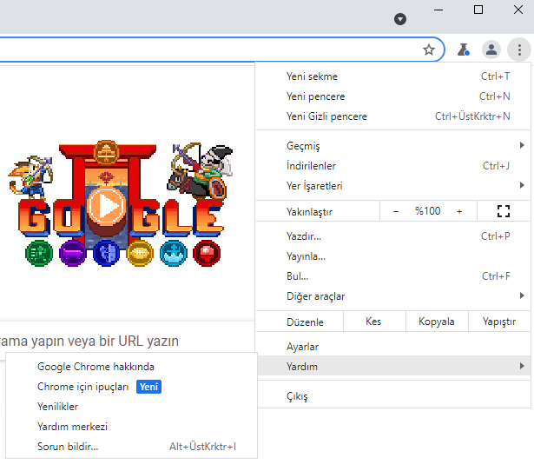534x471 pixels.
Task: Click the purple doodle badge
Action: (x=73, y=253)
